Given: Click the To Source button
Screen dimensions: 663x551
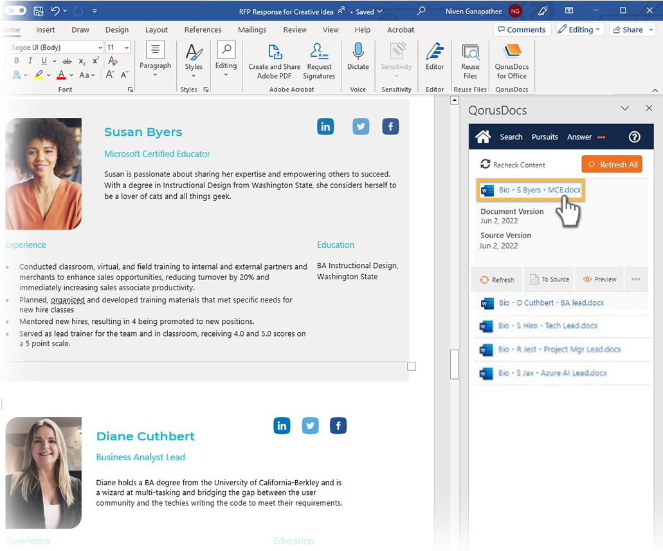Looking at the screenshot, I should pos(549,279).
